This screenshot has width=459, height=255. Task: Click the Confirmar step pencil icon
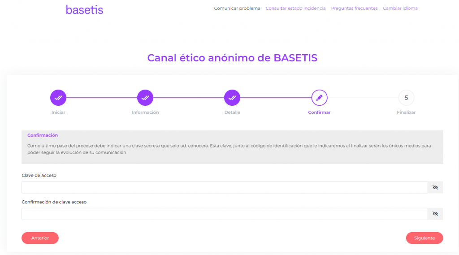point(319,98)
